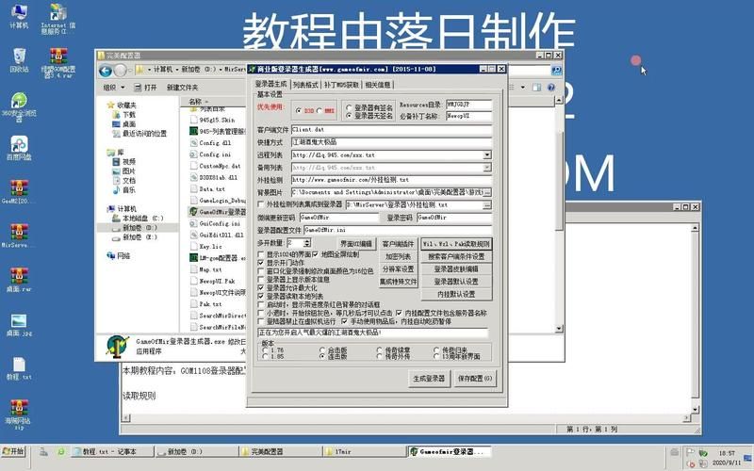Click 新建文件夹 in Explorer toolbar
The height and width of the screenshot is (471, 754).
[182, 87]
